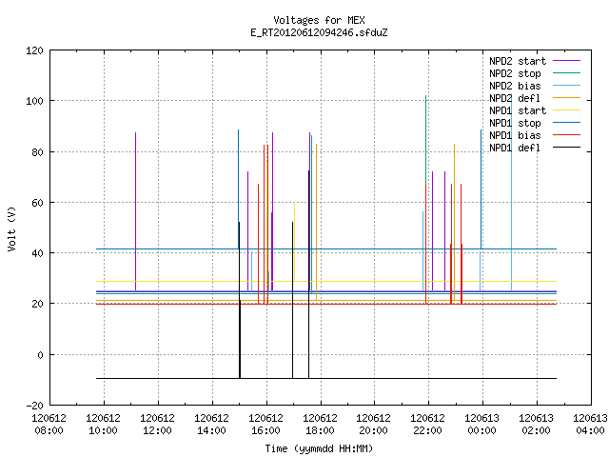Click the file name E_RT20120612094246.sfduZ subtitle
The image size is (609, 457).
(x=319, y=32)
